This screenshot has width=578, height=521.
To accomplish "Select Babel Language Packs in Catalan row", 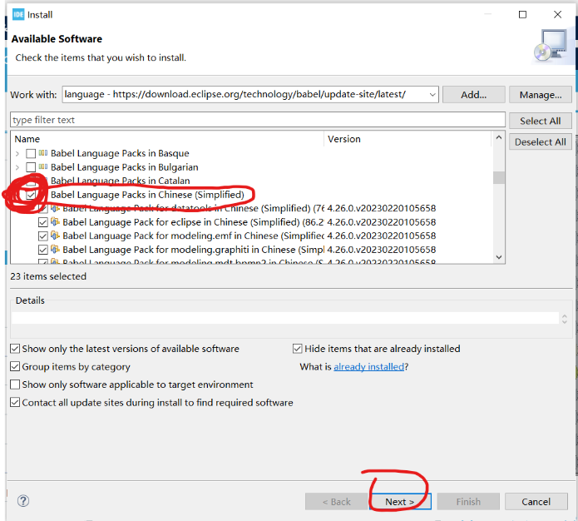I will coord(120,181).
